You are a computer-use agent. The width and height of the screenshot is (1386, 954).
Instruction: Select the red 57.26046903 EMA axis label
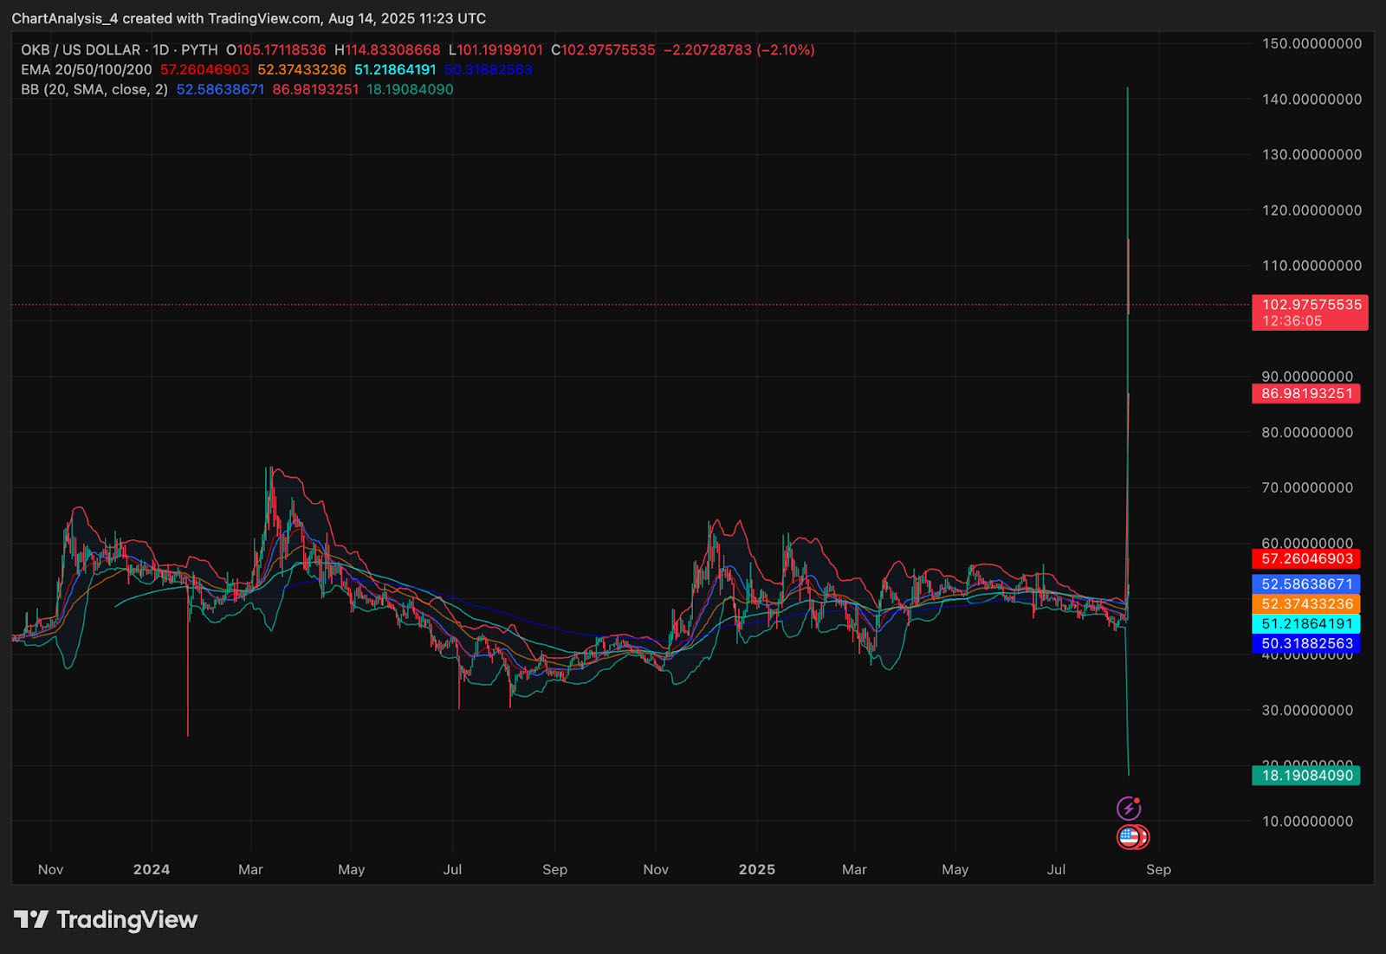[1306, 558]
